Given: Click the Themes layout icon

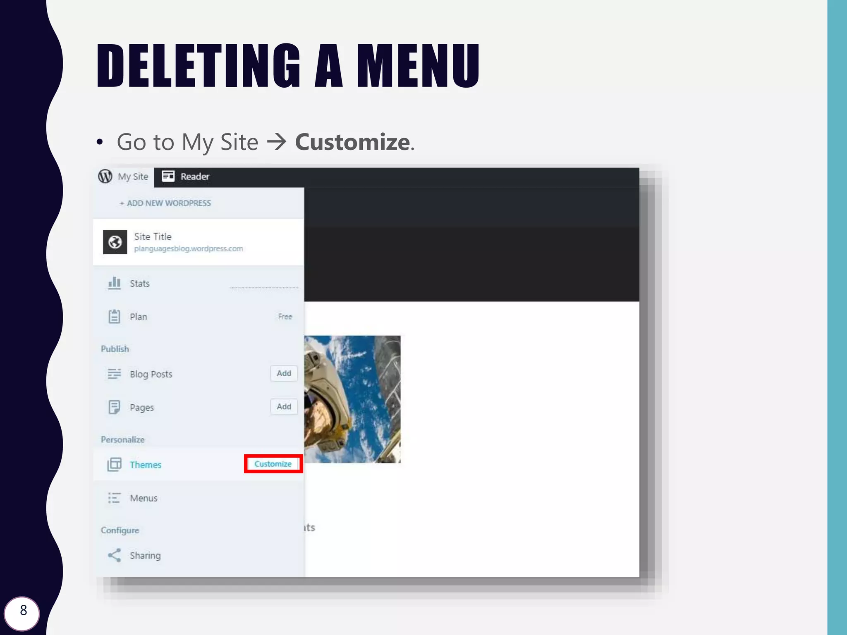Looking at the screenshot, I should (114, 464).
